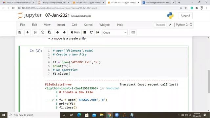Click code line print(f1) in cell
This screenshot has width=210, height=118.
pos(60,66)
